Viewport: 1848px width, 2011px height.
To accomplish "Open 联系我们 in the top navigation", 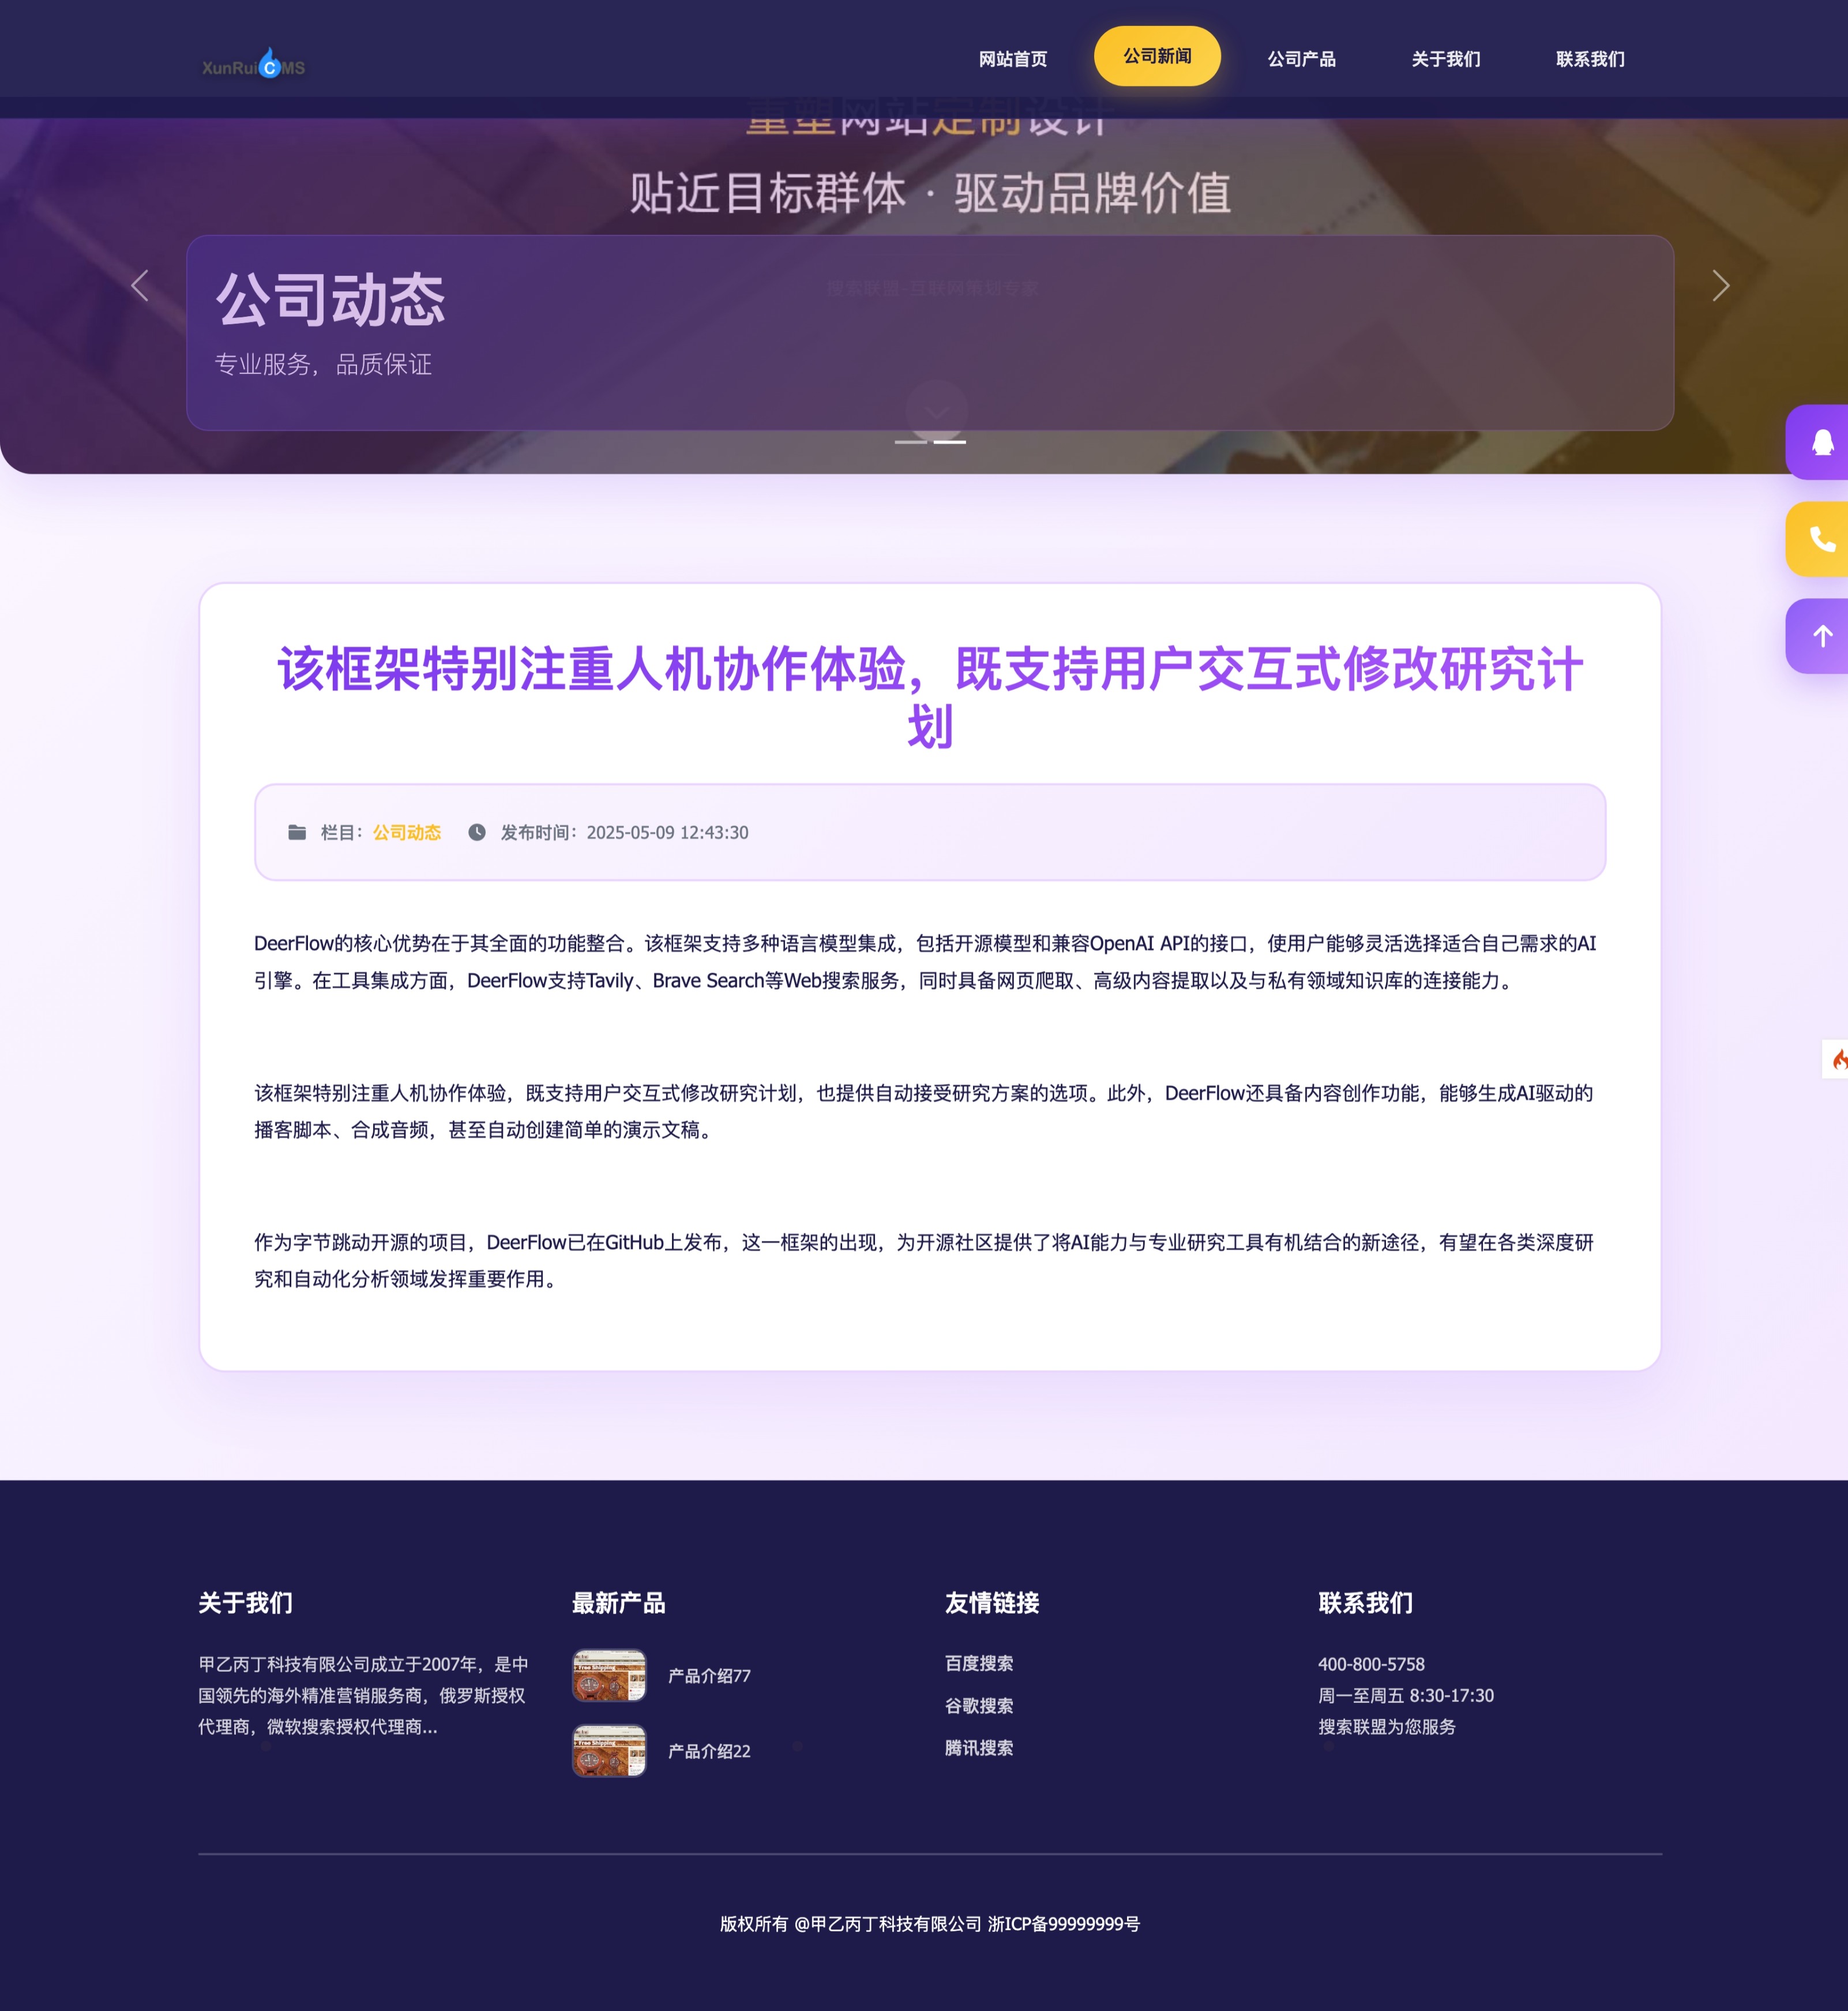I will point(1590,59).
